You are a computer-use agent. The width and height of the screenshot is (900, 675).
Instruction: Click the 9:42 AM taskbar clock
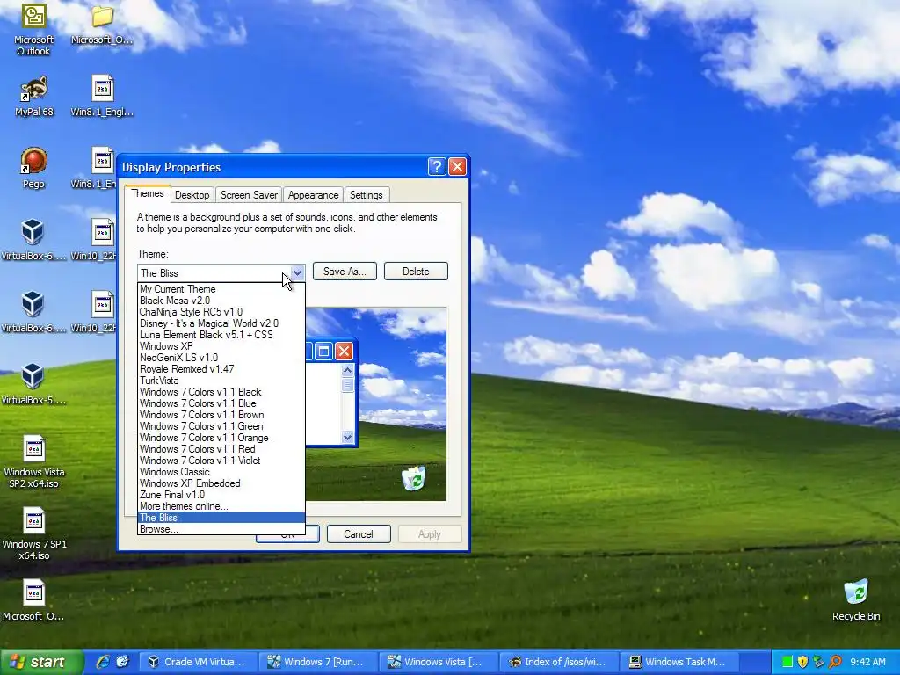(867, 662)
